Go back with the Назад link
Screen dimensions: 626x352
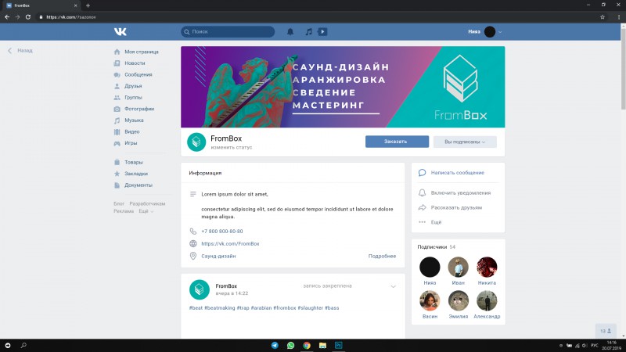click(20, 51)
